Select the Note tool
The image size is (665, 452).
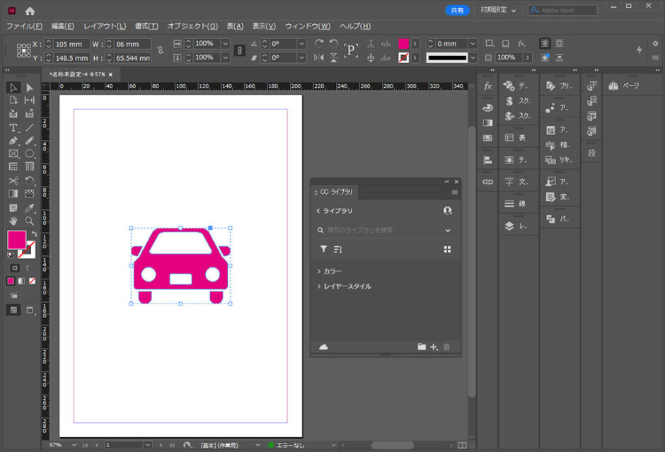click(13, 208)
